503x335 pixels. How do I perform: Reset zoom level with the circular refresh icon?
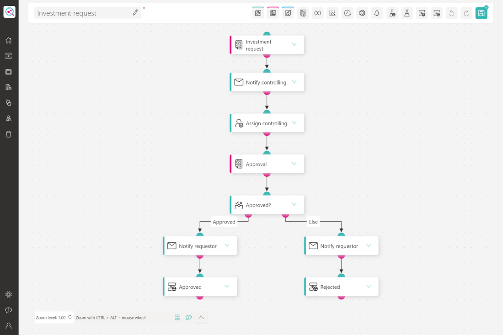pyautogui.click(x=70, y=317)
